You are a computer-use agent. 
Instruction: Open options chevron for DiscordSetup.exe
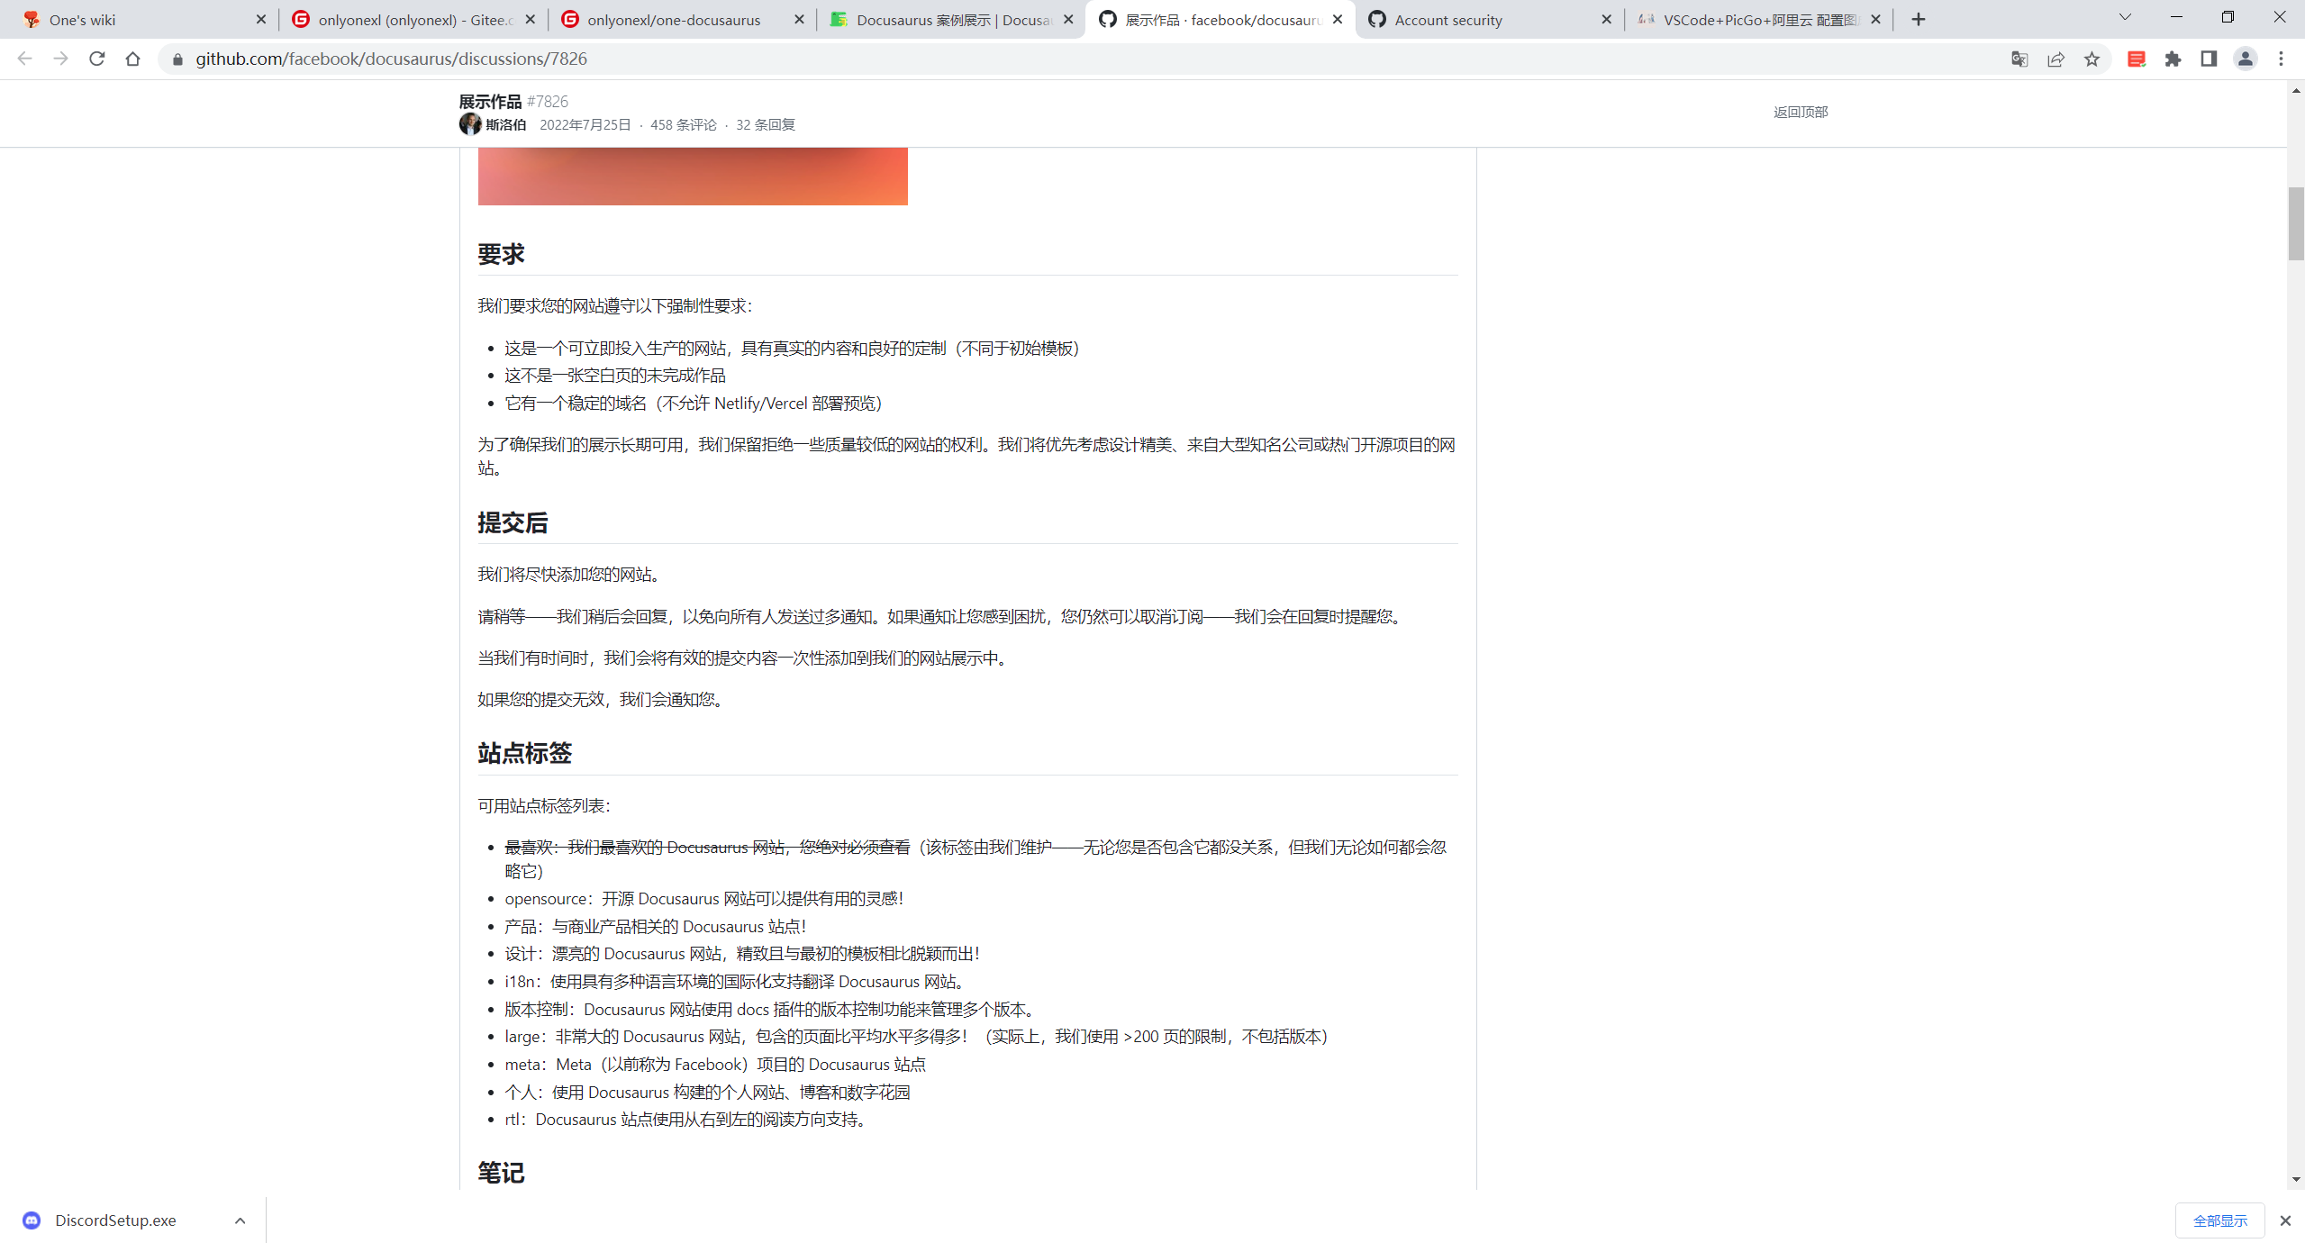click(240, 1220)
